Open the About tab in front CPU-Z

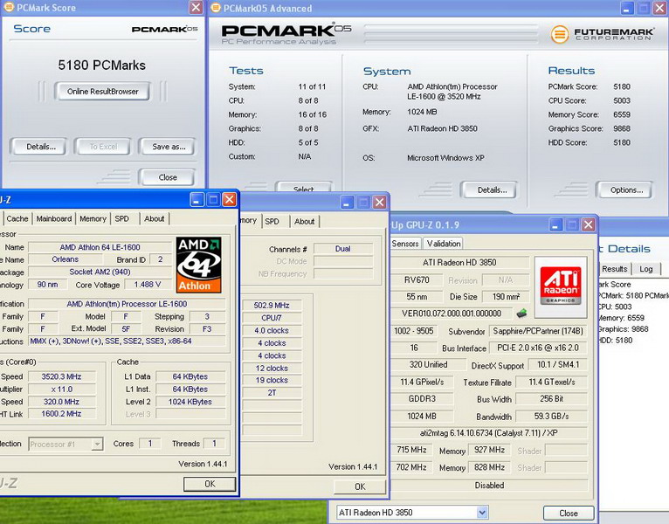[154, 218]
